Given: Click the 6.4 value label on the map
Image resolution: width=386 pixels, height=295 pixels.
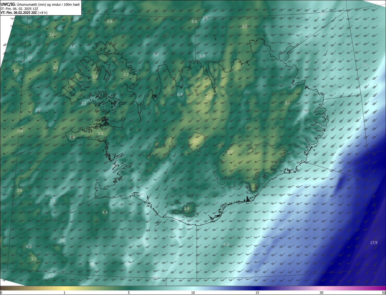Looking at the screenshot, I should (x=180, y=94).
